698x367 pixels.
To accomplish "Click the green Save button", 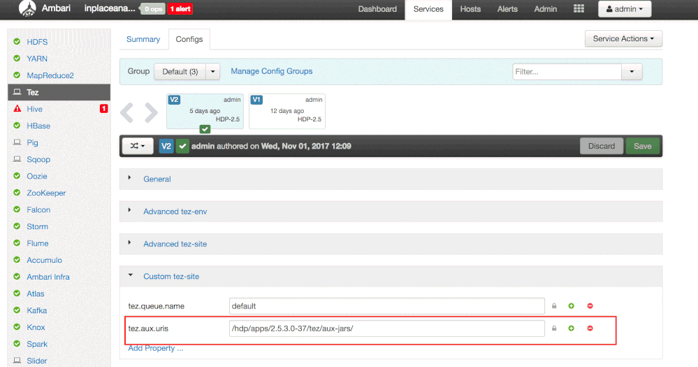I will pos(642,146).
